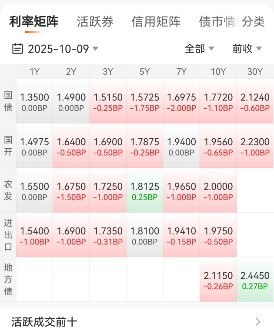Viewport: 274px width, 334px height.
Task: Click the 国债 row header
Action: [x=8, y=101]
